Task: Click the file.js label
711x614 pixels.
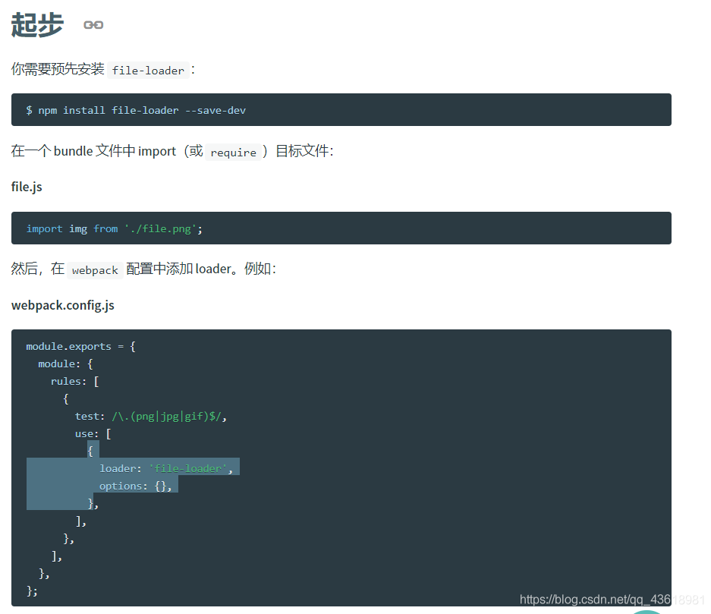Action: click(27, 187)
